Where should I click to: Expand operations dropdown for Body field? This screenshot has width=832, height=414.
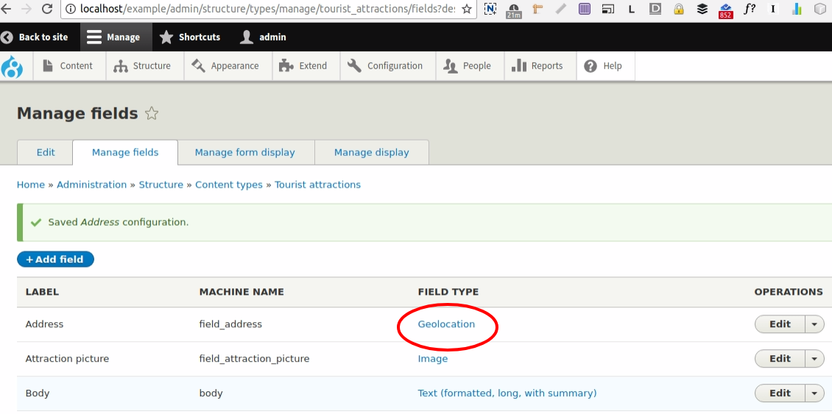[814, 393]
